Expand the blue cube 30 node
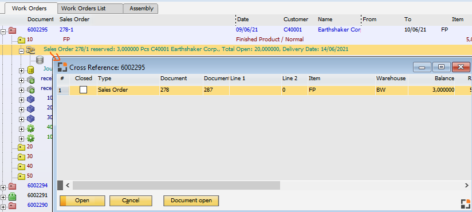 click(x=21, y=119)
